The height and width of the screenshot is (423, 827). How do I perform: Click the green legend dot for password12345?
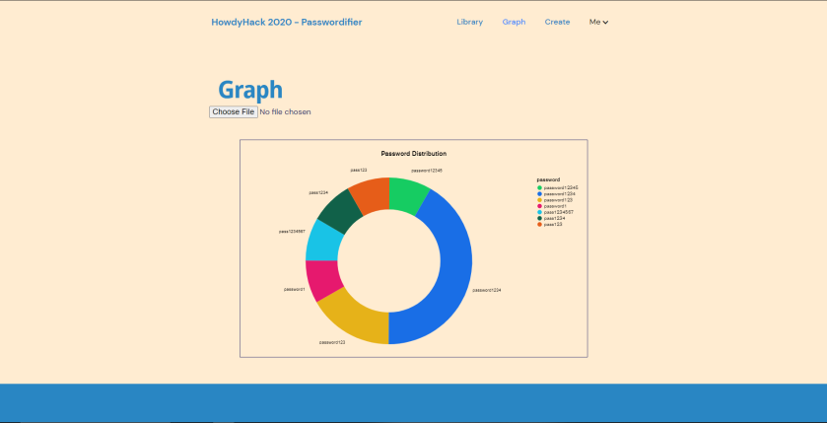pyautogui.click(x=539, y=187)
